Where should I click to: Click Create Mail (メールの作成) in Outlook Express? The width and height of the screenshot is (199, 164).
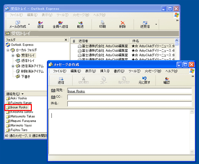[x=18, y=25]
